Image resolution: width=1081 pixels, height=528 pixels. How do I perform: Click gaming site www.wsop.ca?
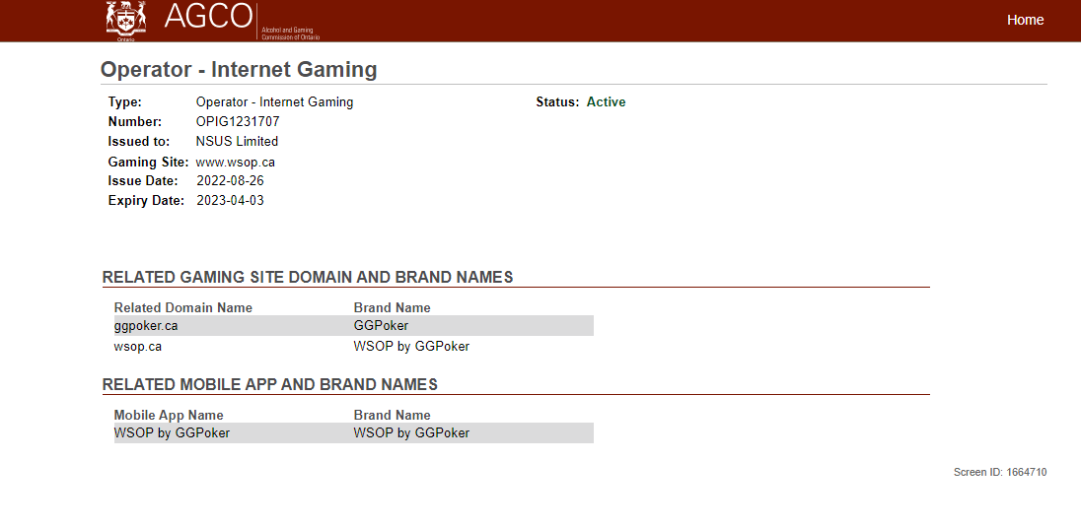(x=235, y=163)
